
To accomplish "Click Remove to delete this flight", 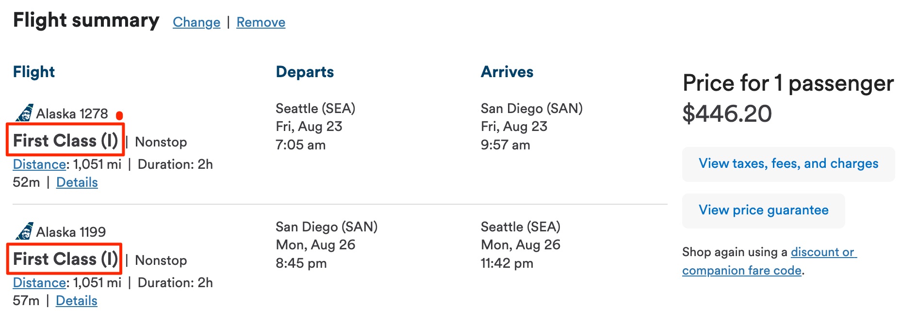I will (x=261, y=22).
